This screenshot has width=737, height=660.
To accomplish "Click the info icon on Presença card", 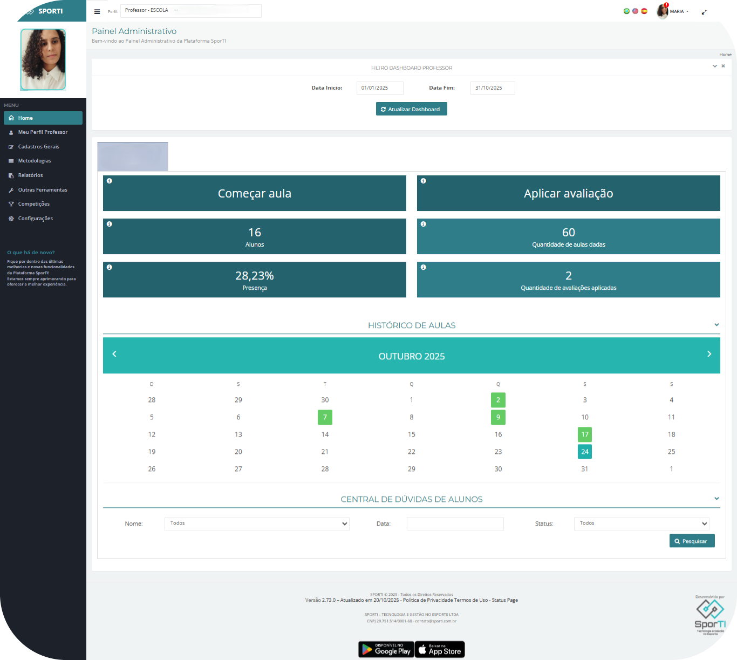I will coord(110,267).
